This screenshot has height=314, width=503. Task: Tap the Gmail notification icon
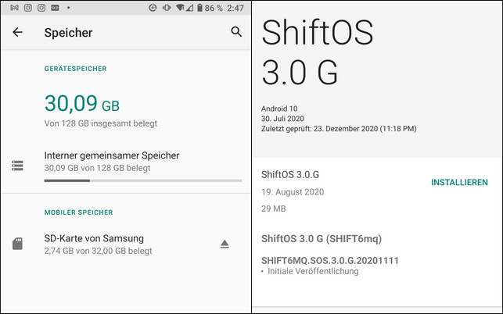pos(14,8)
